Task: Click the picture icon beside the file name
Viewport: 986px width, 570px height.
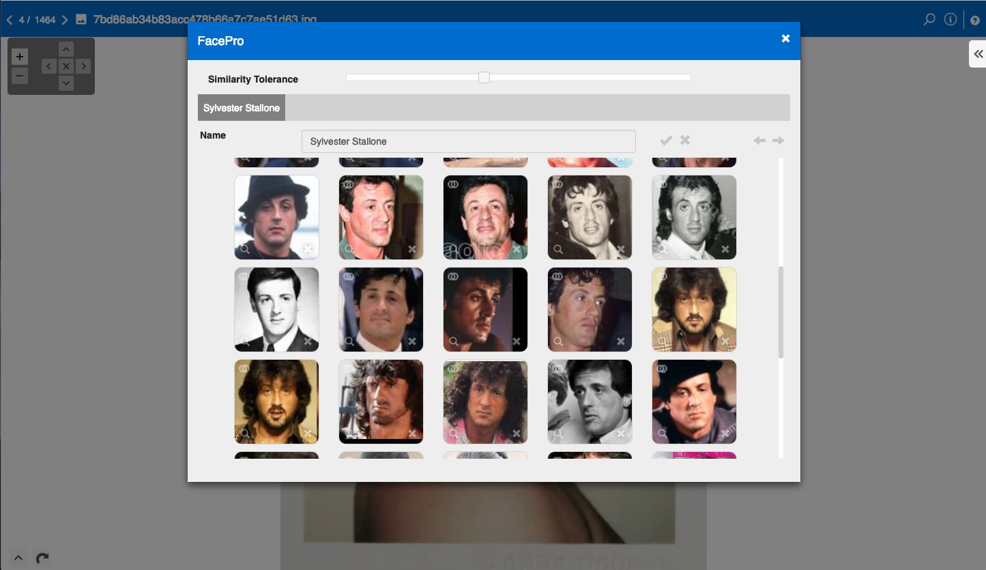Action: point(81,20)
